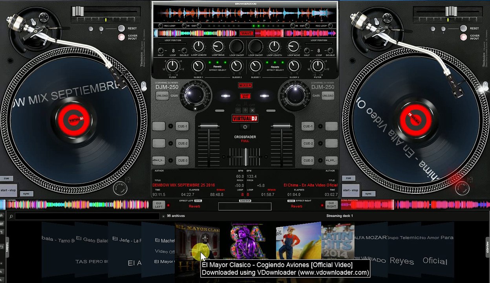Trigger CUE-1 on the left deck

183,126
